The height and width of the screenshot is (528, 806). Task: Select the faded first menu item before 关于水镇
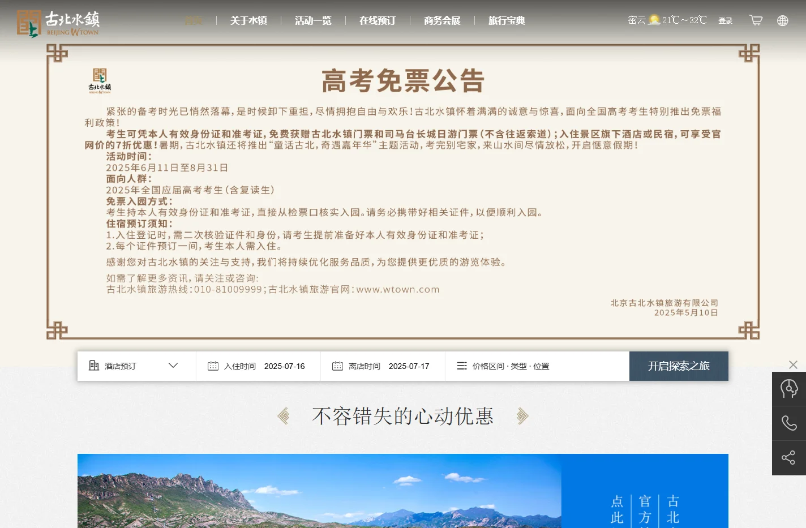pos(193,20)
